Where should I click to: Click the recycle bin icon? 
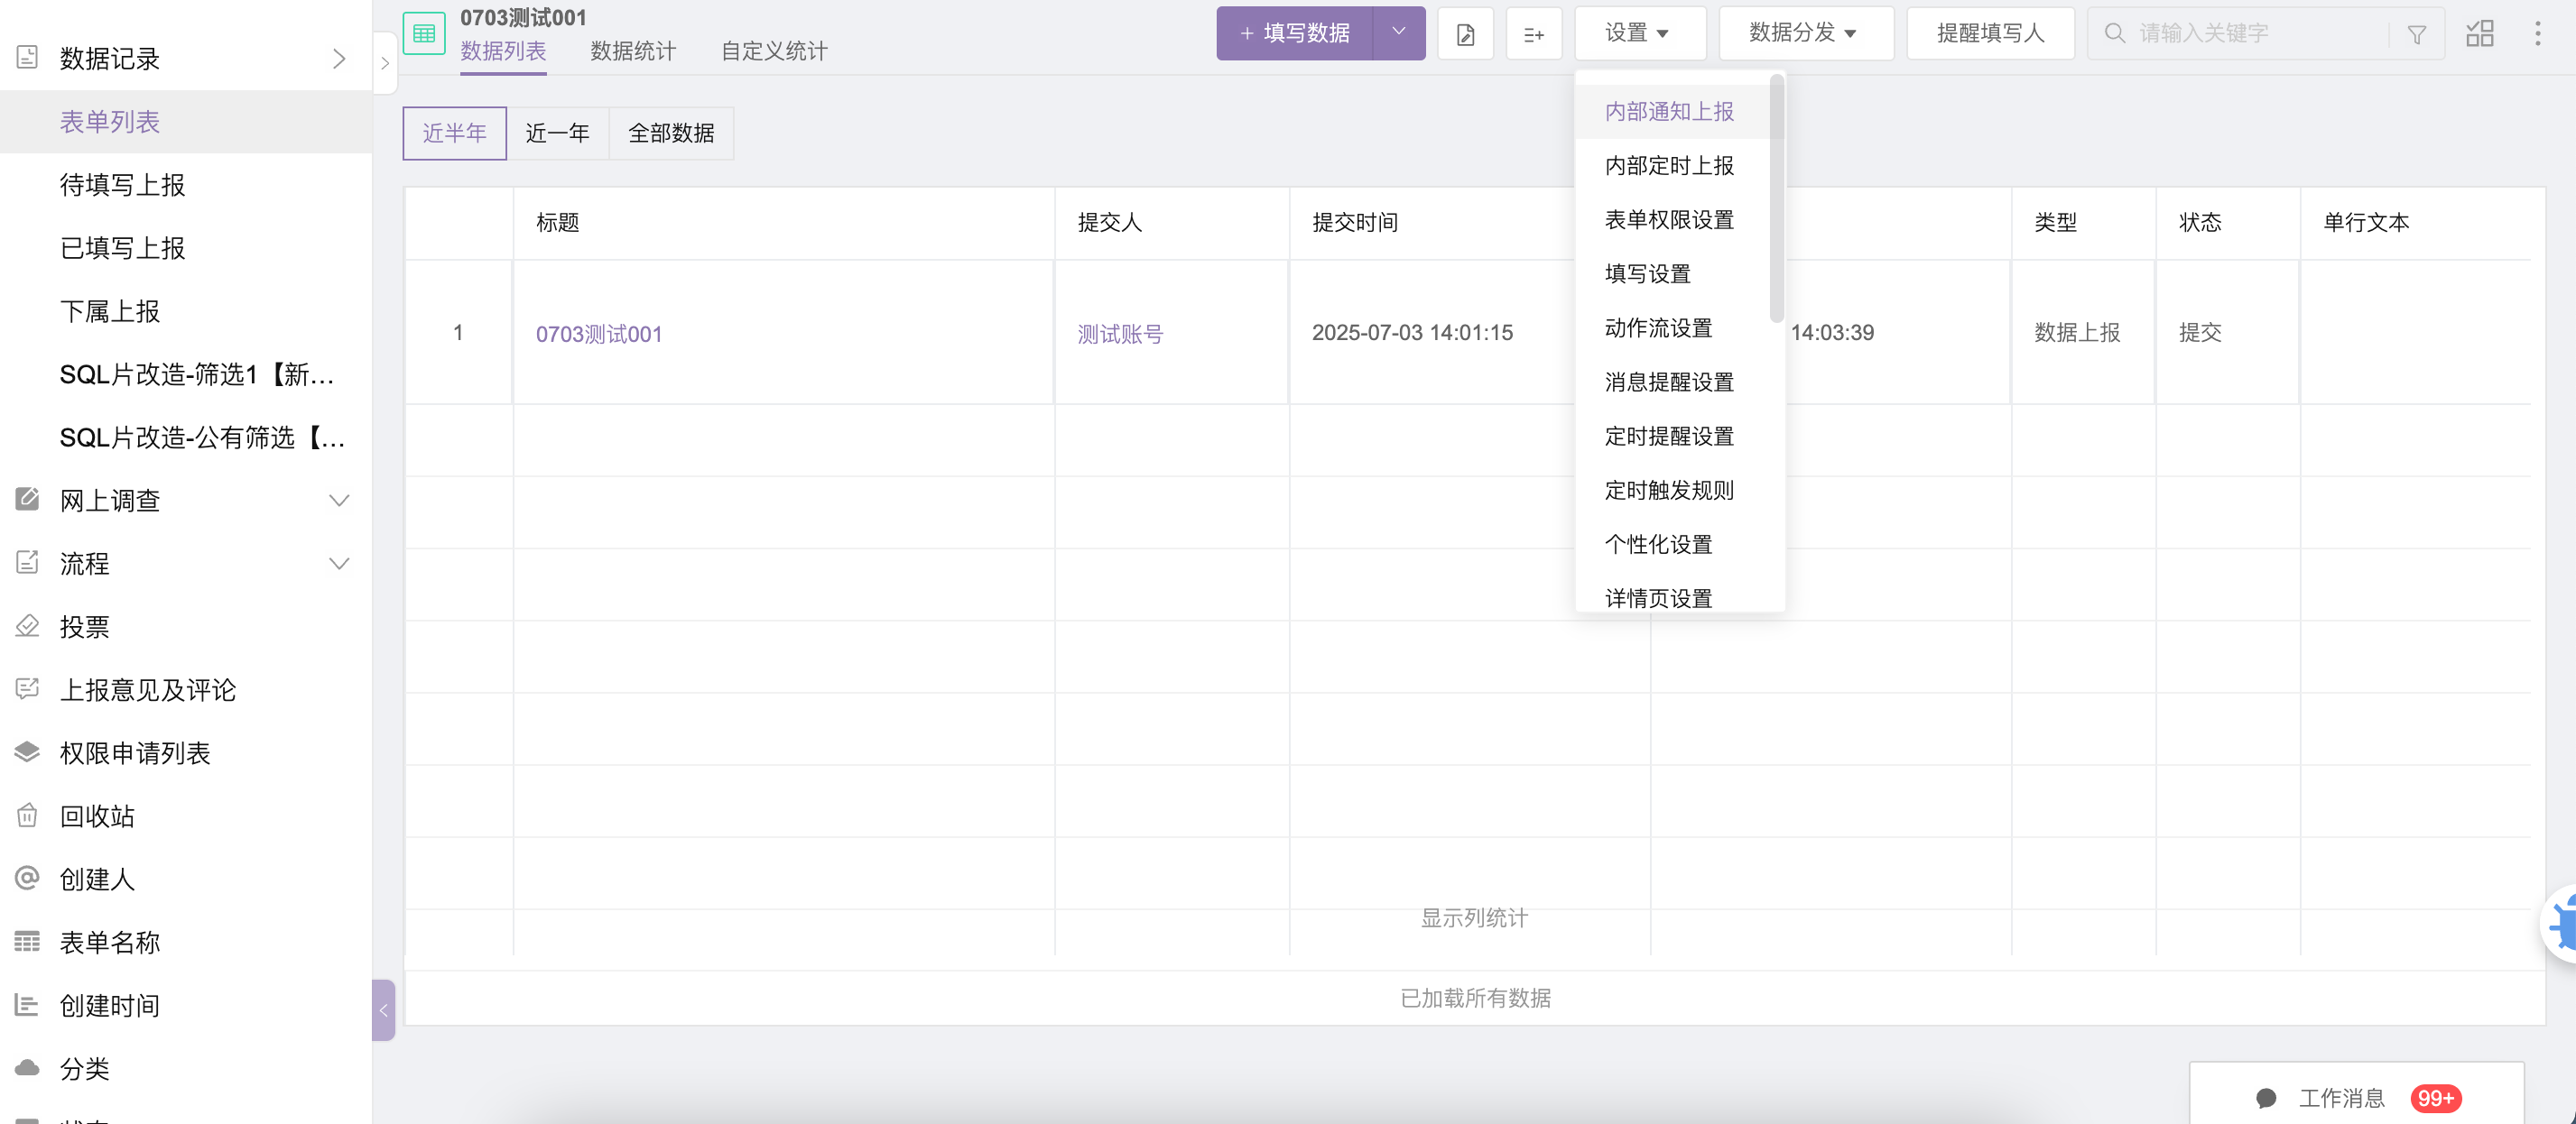coord(27,815)
